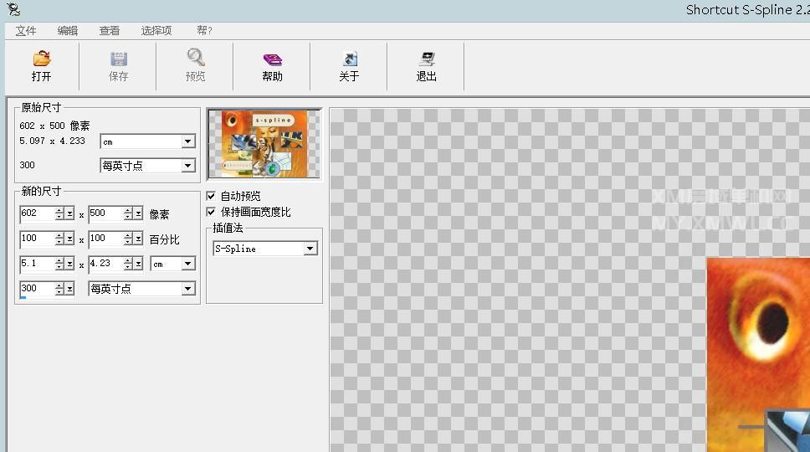The width and height of the screenshot is (810, 452).
Task: Click the 退出 (Exit) toolbar icon
Action: click(x=427, y=59)
